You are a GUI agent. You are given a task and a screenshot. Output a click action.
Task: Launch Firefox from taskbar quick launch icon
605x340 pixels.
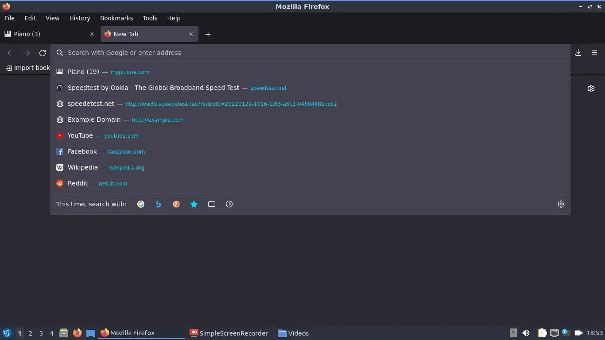[x=78, y=333]
